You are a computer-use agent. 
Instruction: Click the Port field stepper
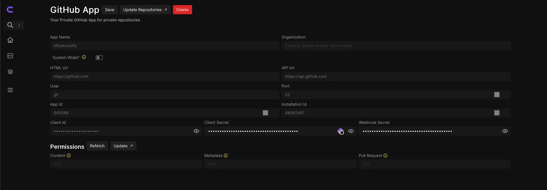[x=497, y=95]
